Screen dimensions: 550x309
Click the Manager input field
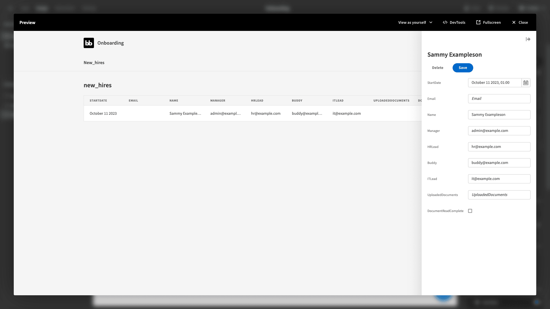tap(499, 131)
